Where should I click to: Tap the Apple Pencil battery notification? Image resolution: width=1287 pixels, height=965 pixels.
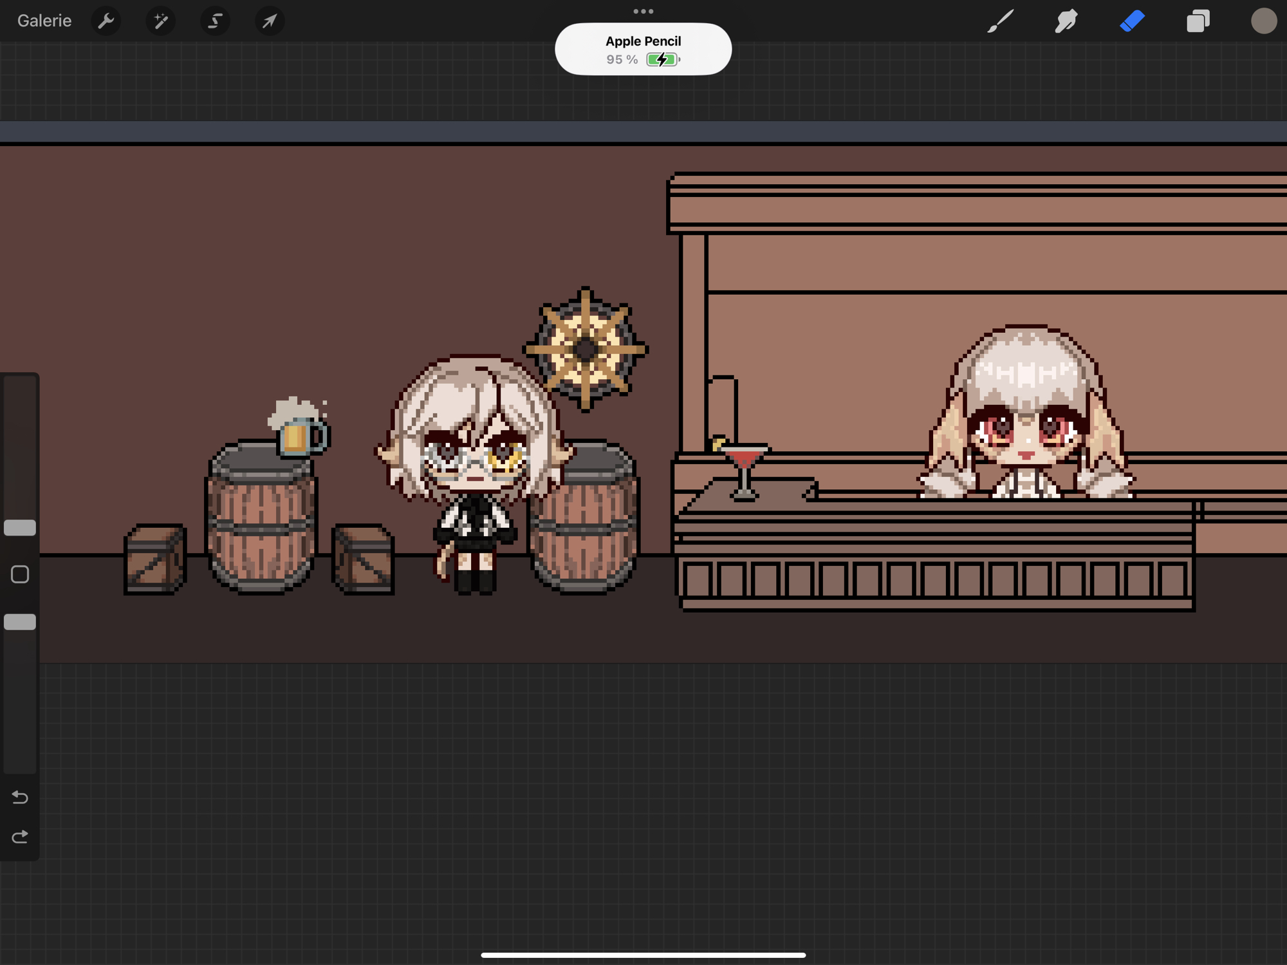tap(643, 50)
